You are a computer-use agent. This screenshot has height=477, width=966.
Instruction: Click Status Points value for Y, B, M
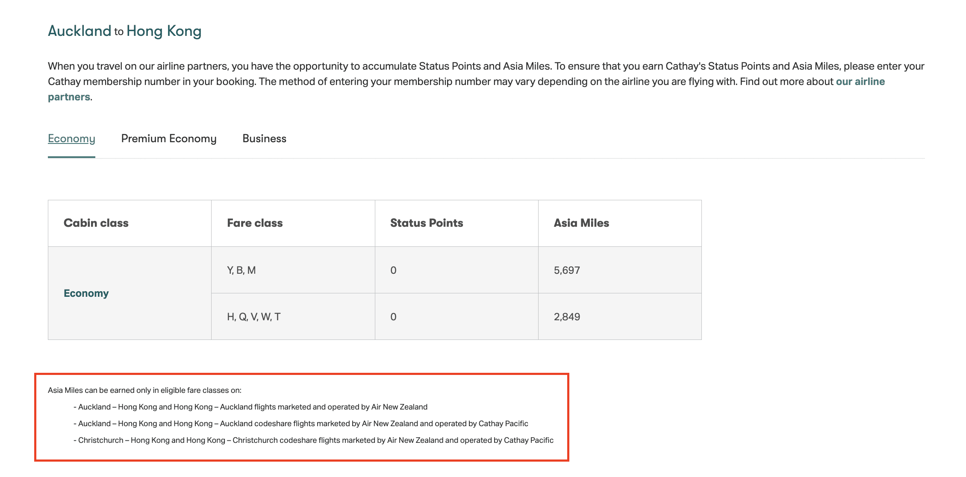(x=393, y=270)
